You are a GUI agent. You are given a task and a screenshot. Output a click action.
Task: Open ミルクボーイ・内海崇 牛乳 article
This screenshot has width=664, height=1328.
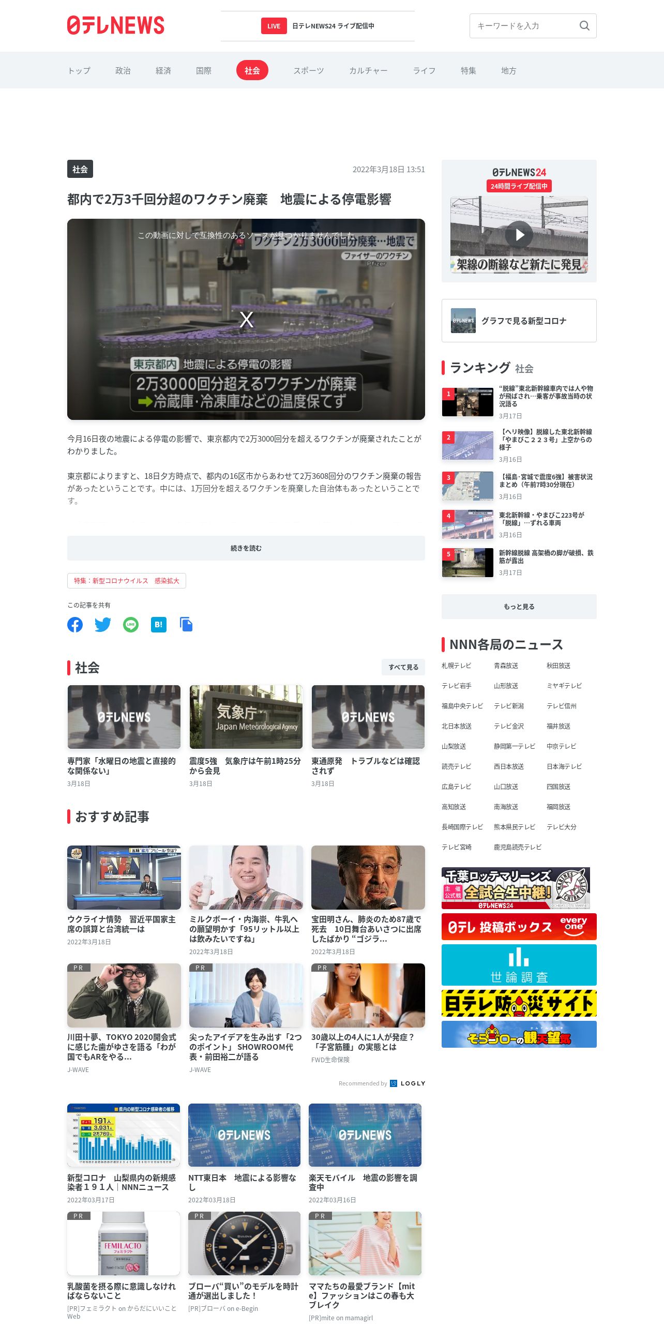(246, 900)
